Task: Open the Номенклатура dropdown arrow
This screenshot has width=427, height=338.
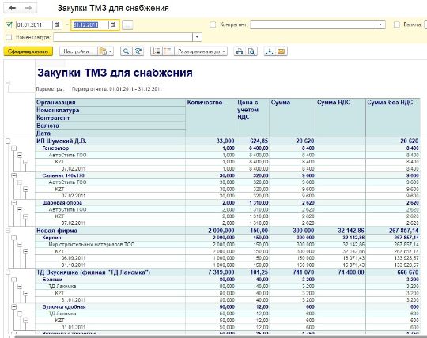Action: pyautogui.click(x=197, y=37)
